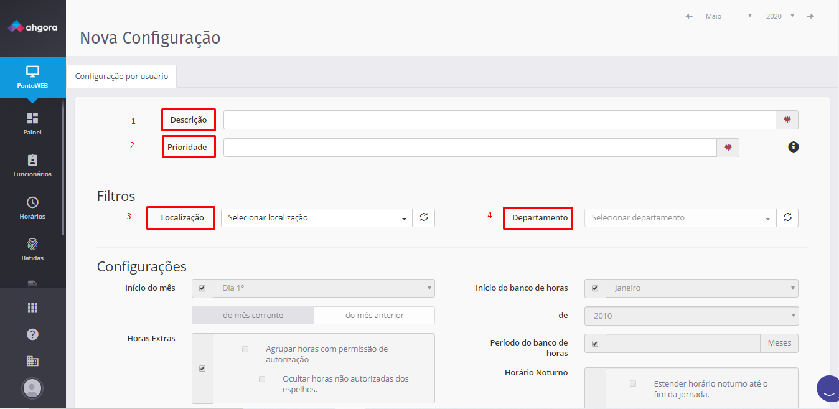Check Ocultar horas não autorizadas dos espelhos
Viewport: 839px width, 409px height.
click(262, 379)
